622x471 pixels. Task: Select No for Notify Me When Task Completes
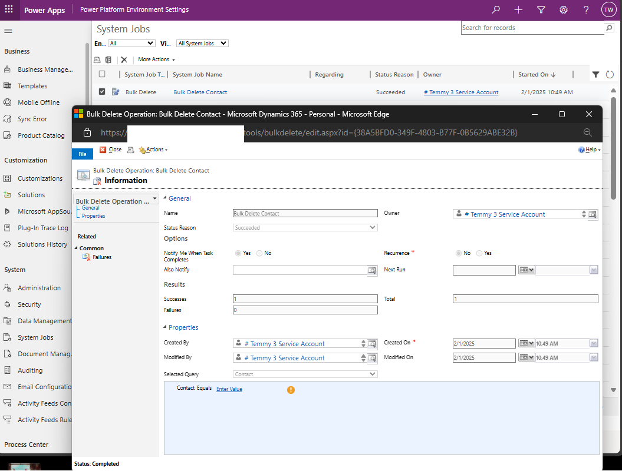pyautogui.click(x=259, y=253)
